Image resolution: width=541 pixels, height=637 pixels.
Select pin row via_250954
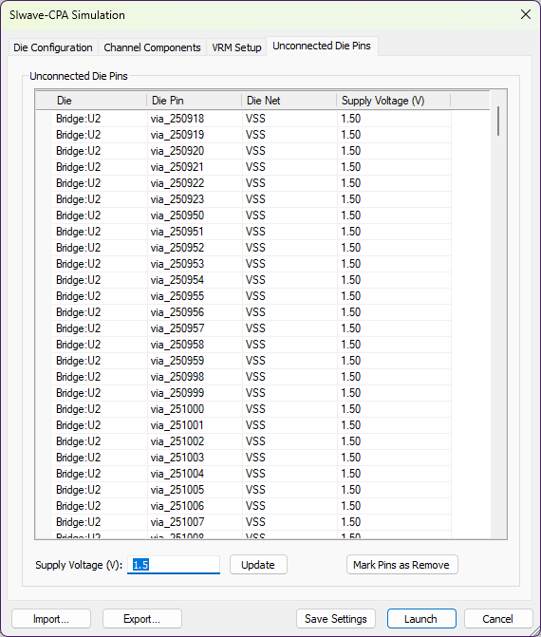click(252, 280)
